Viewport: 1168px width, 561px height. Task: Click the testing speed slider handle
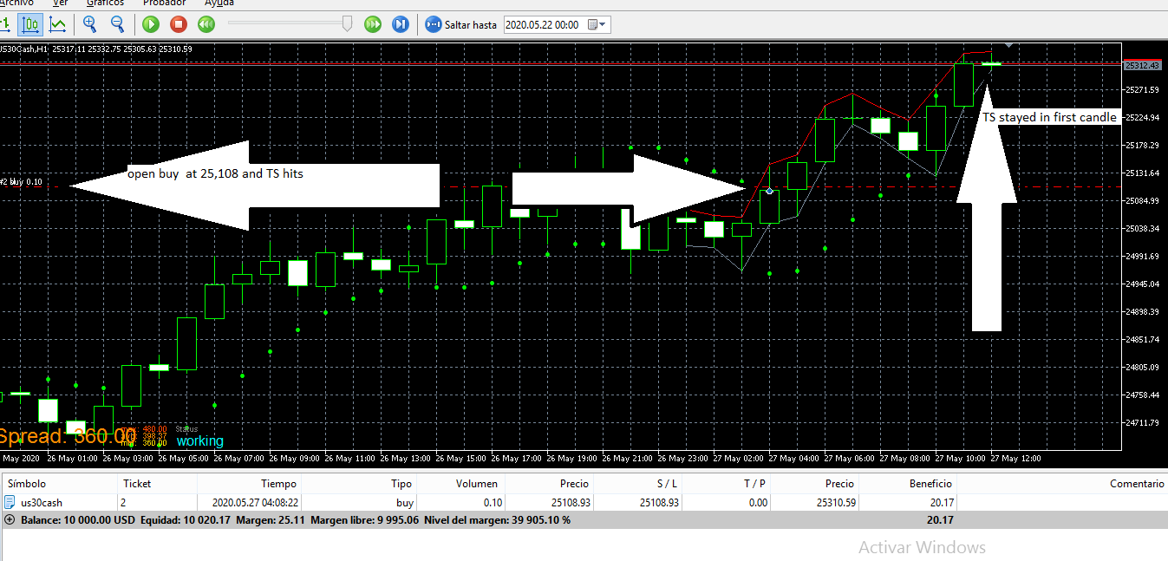[348, 24]
